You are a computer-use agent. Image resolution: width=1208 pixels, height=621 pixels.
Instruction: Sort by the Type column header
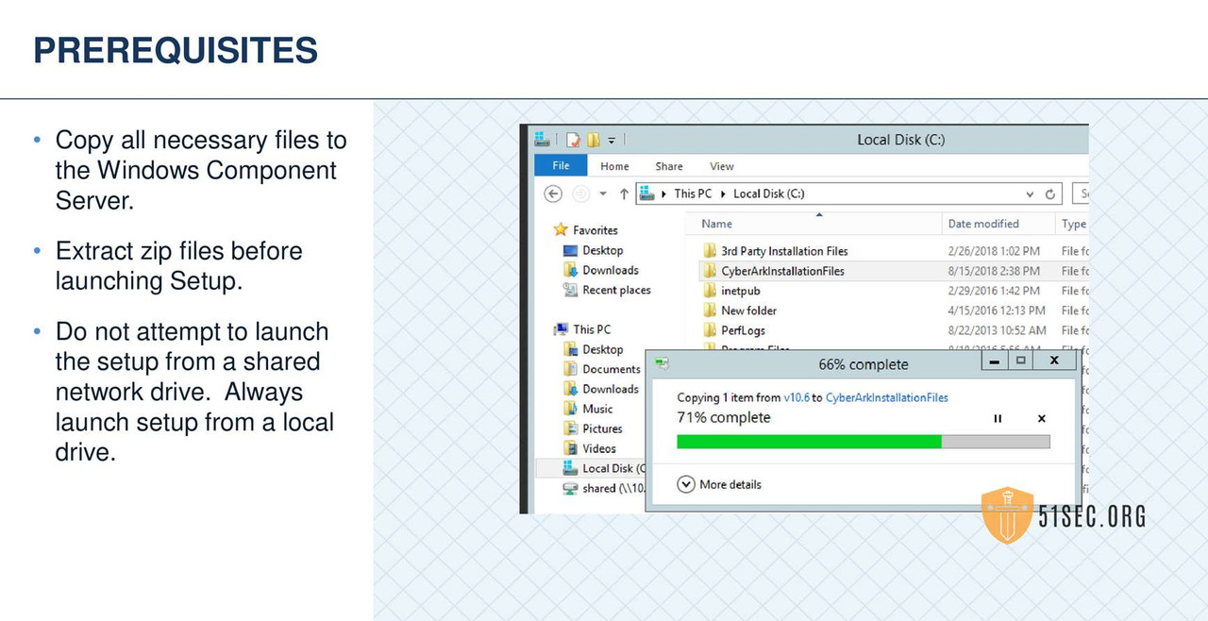click(1074, 224)
